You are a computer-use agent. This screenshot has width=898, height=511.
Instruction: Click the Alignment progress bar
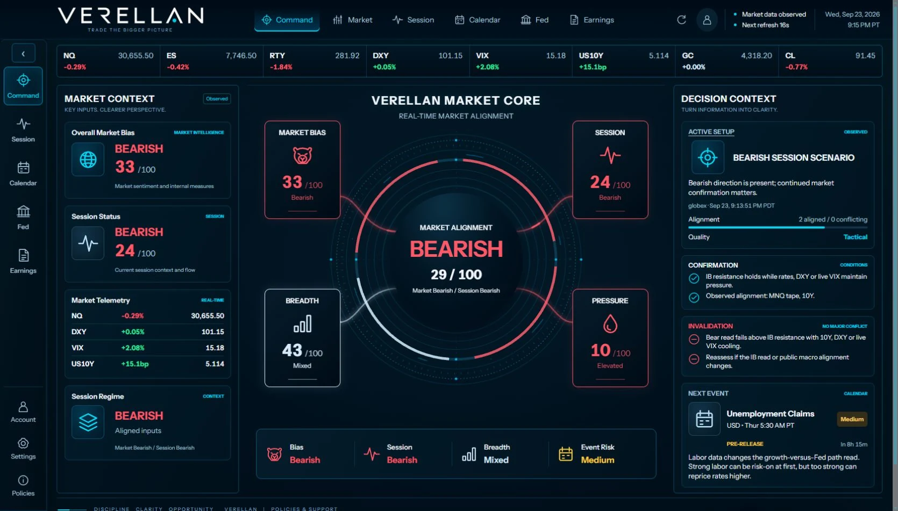point(778,227)
